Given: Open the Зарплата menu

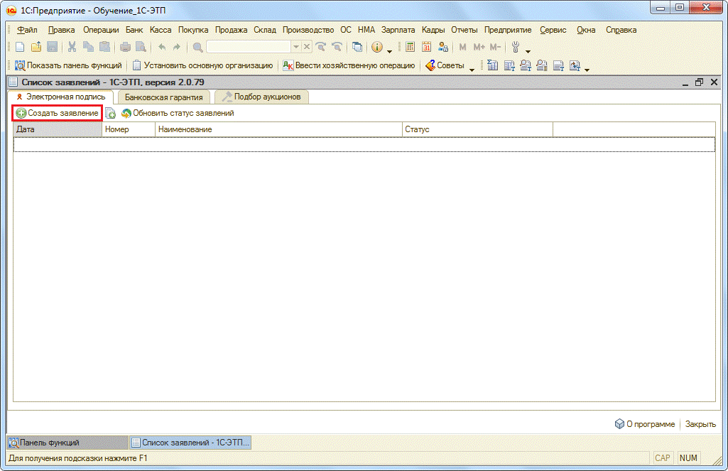Looking at the screenshot, I should [x=398, y=30].
